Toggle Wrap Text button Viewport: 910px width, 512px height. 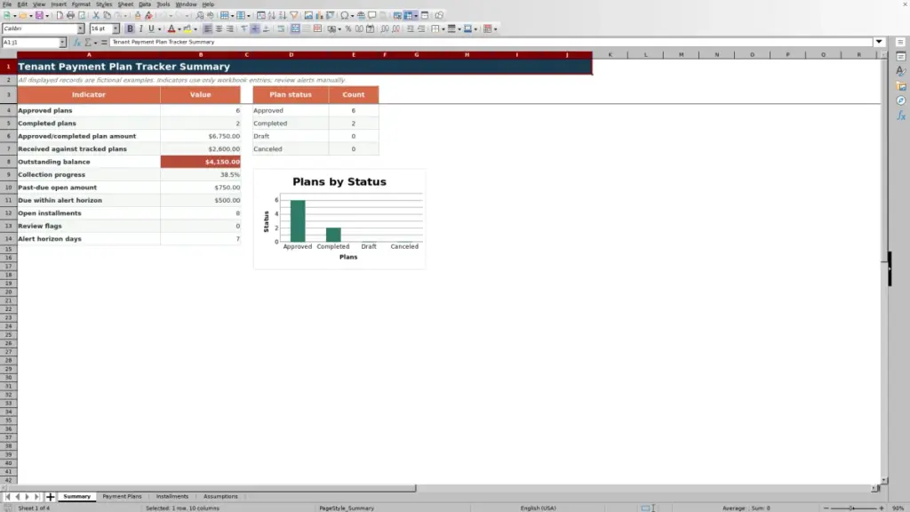(x=281, y=28)
